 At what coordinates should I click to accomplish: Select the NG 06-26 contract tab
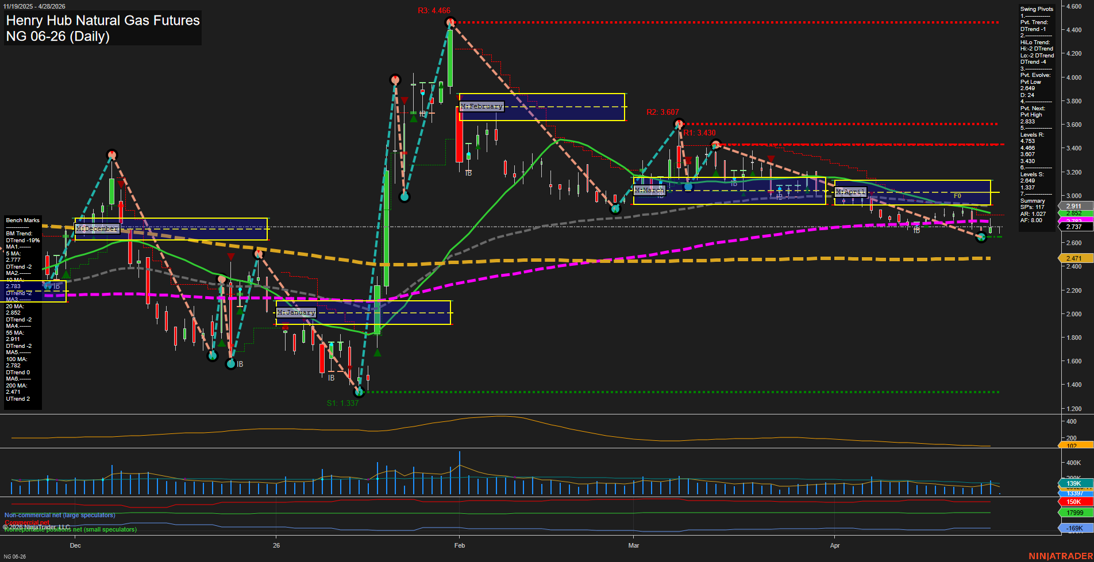14,555
